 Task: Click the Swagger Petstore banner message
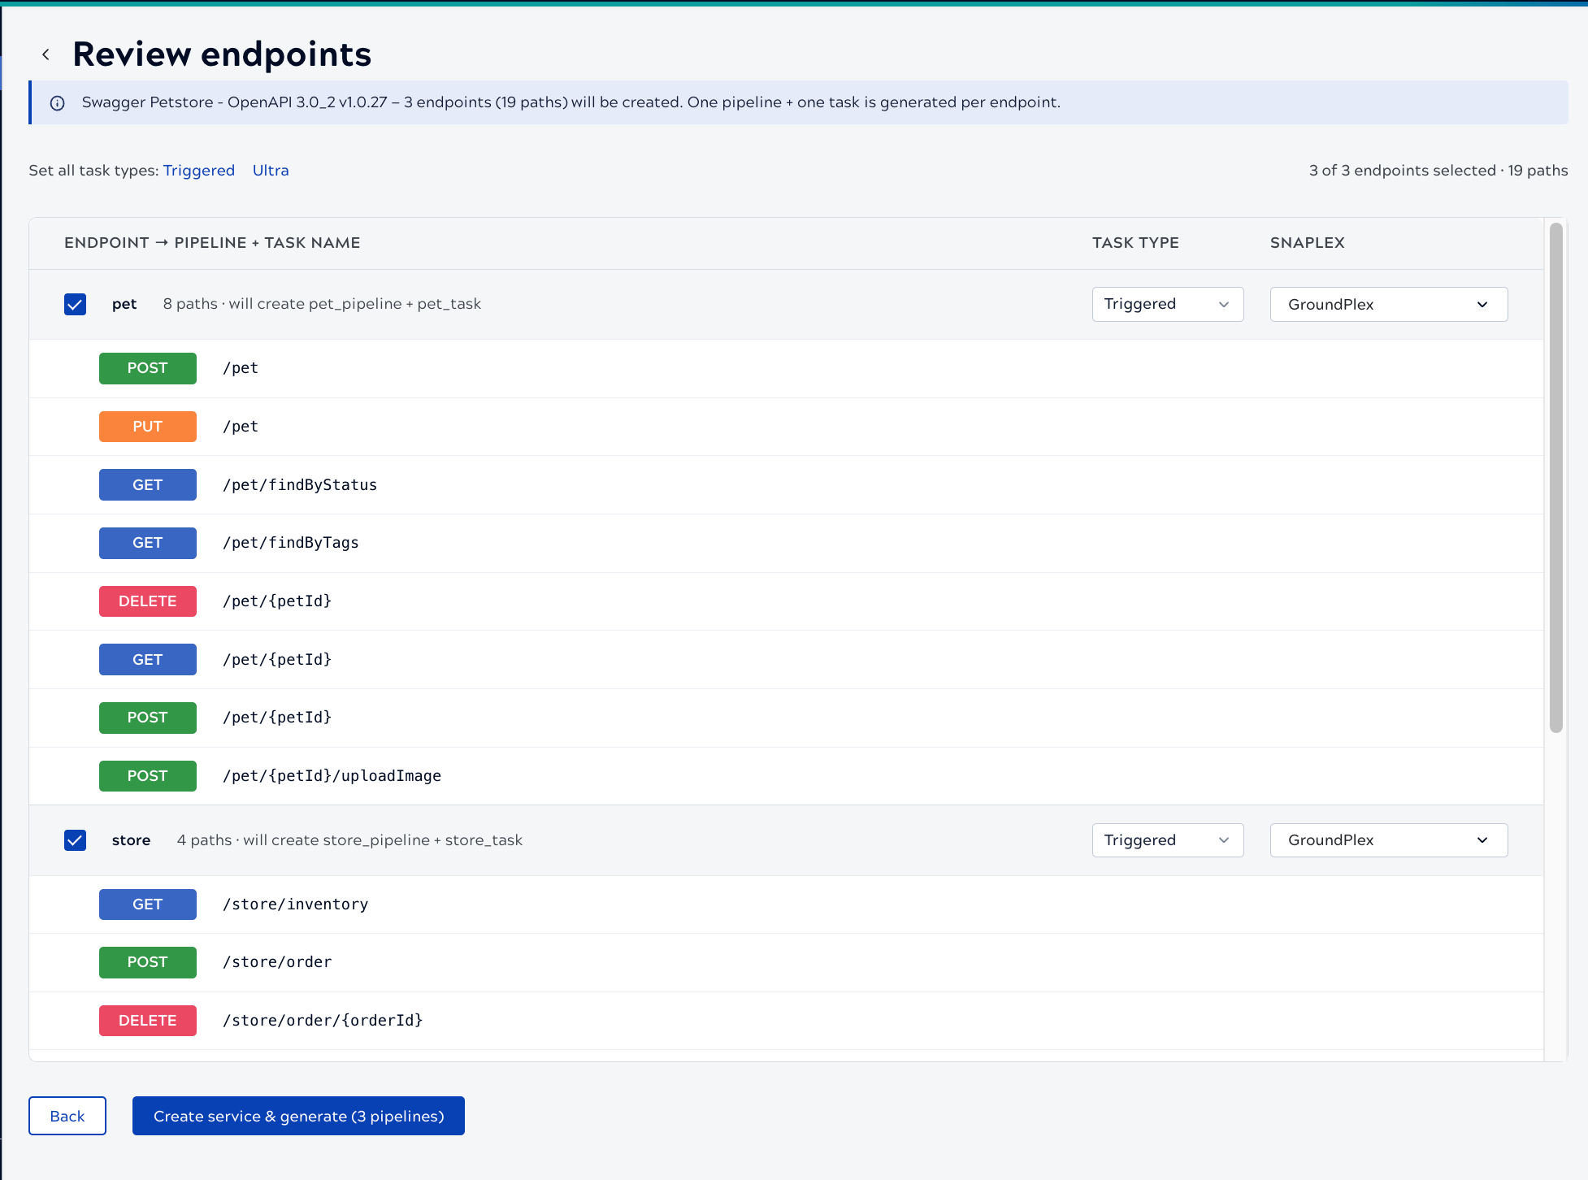click(571, 102)
